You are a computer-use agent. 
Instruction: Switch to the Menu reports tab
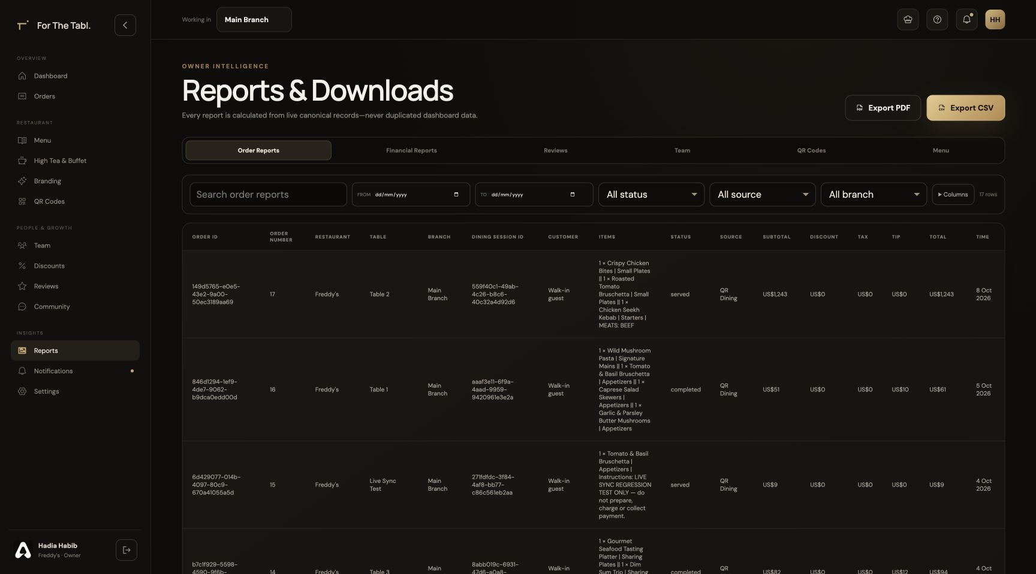point(941,151)
